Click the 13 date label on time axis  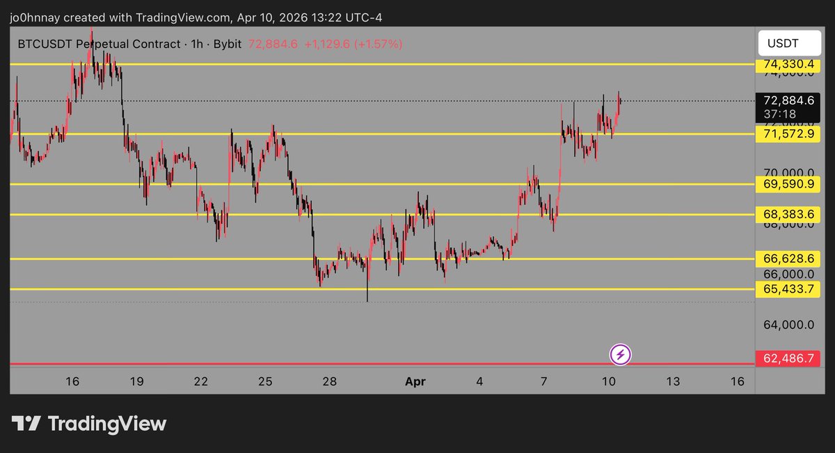pos(673,381)
